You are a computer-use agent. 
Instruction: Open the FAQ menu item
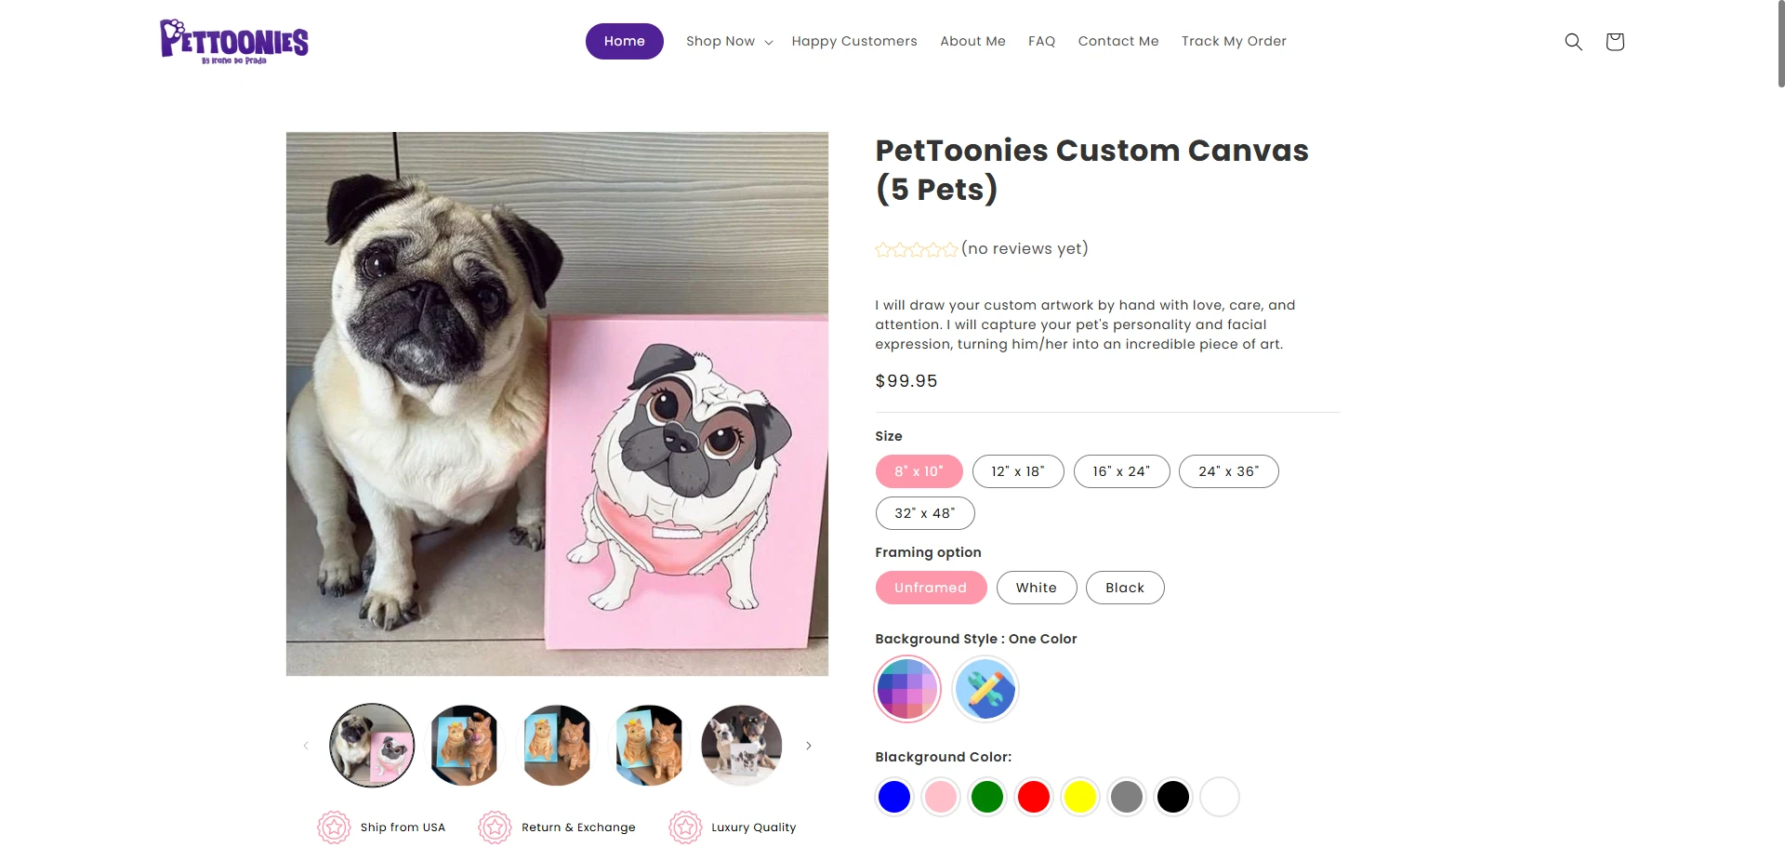(x=1041, y=41)
